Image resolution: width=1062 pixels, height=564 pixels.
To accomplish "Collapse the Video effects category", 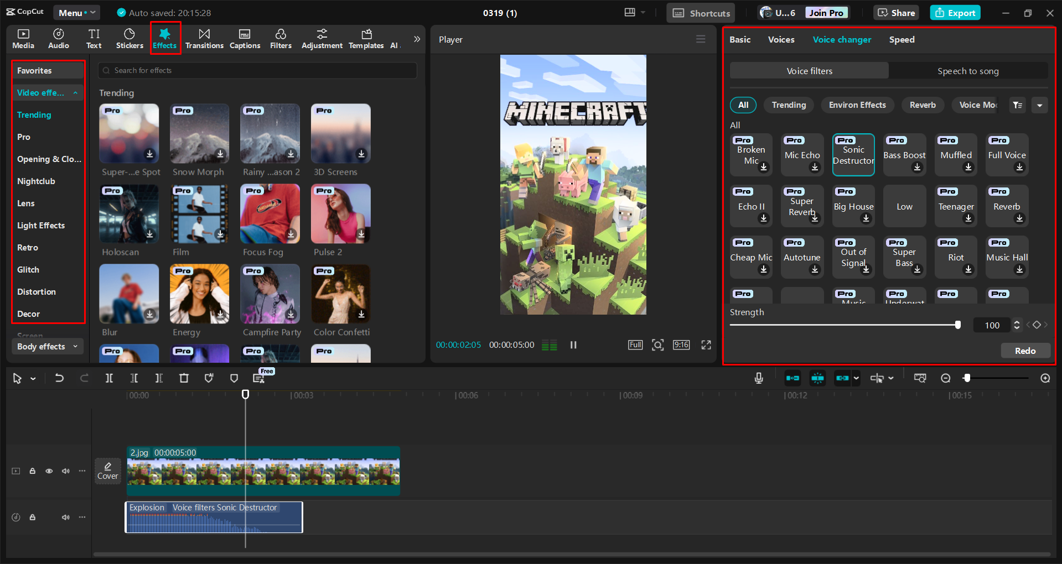I will click(76, 92).
